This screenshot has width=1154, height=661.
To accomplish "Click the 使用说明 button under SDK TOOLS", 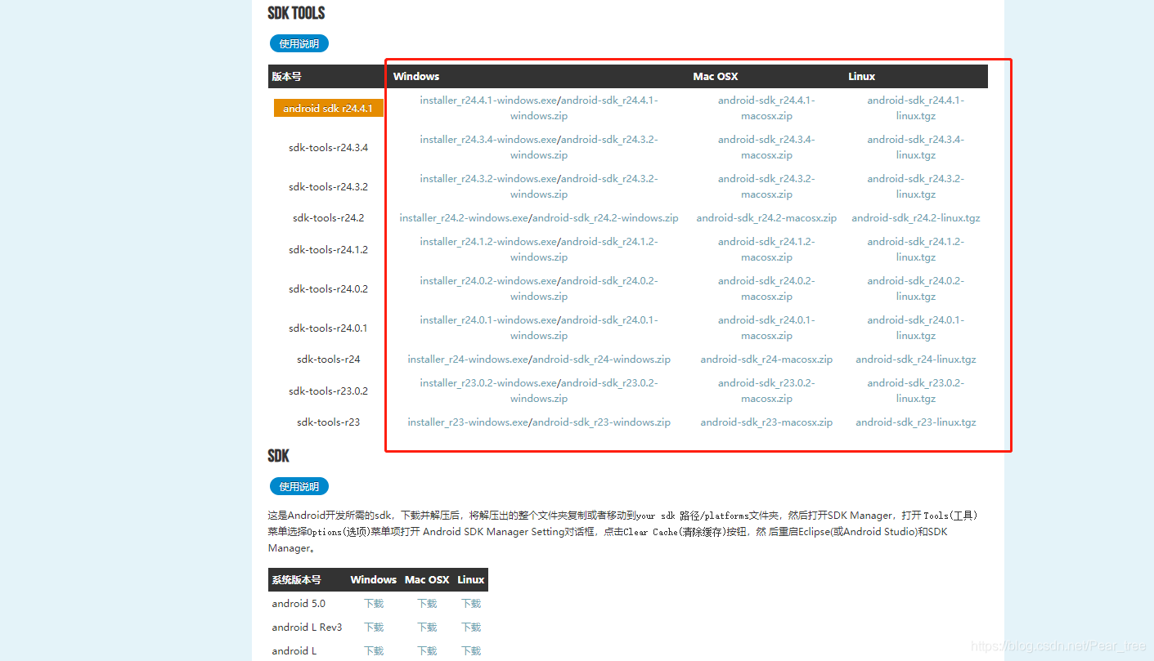I will [299, 43].
